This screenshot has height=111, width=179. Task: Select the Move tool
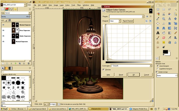[158, 23]
